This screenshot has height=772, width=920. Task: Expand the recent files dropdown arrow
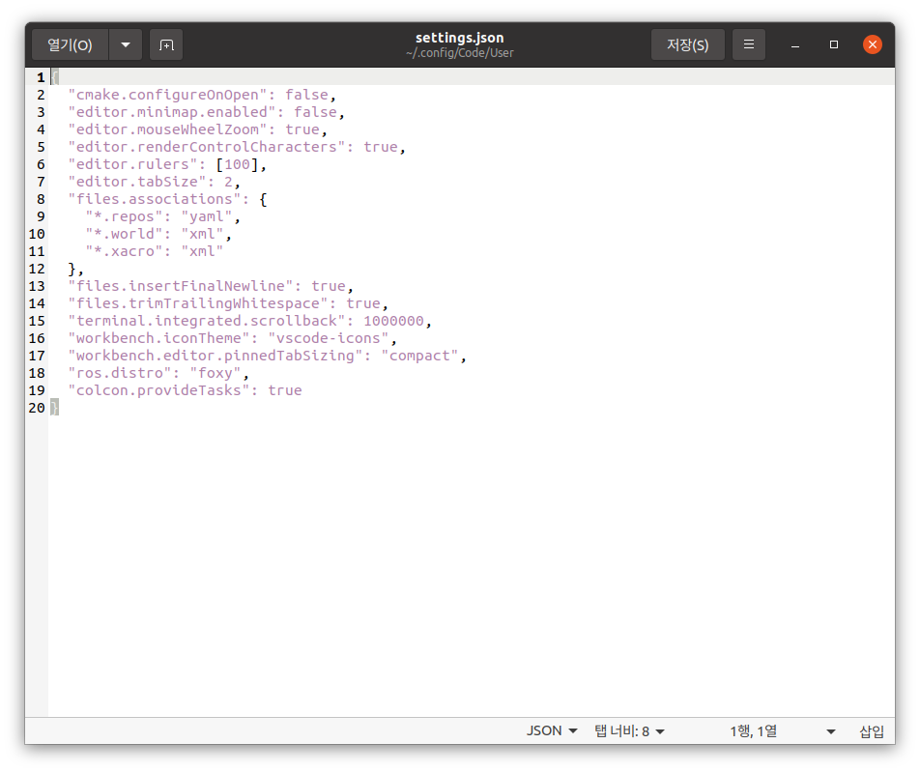(126, 44)
